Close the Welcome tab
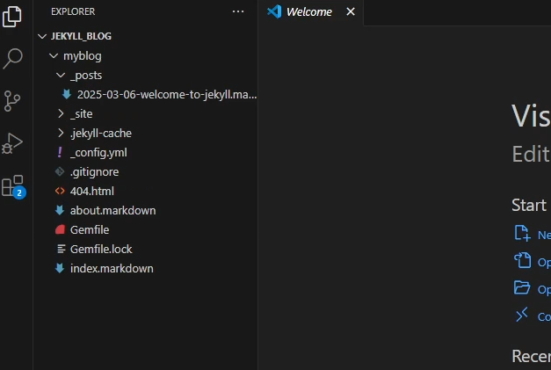This screenshot has height=370, width=551. (351, 11)
